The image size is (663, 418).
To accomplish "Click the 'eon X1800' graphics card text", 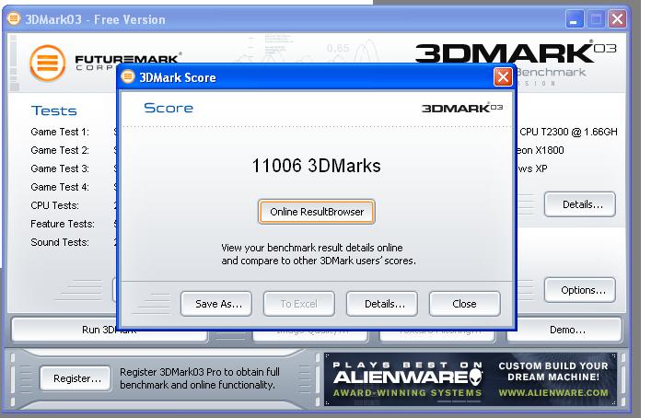I will (540, 150).
